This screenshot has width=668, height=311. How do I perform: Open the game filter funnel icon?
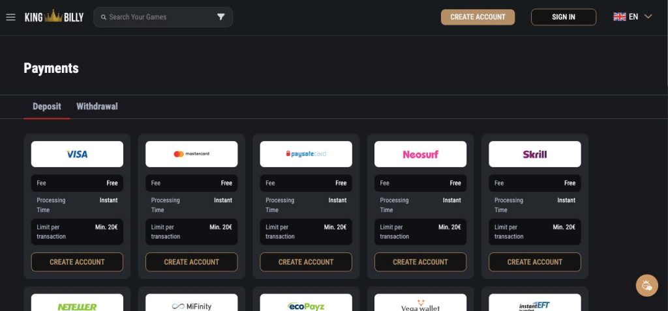pyautogui.click(x=220, y=17)
